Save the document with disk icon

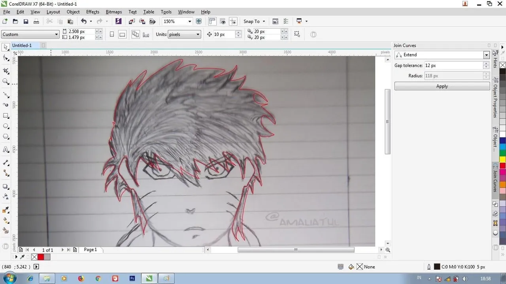coord(26,21)
